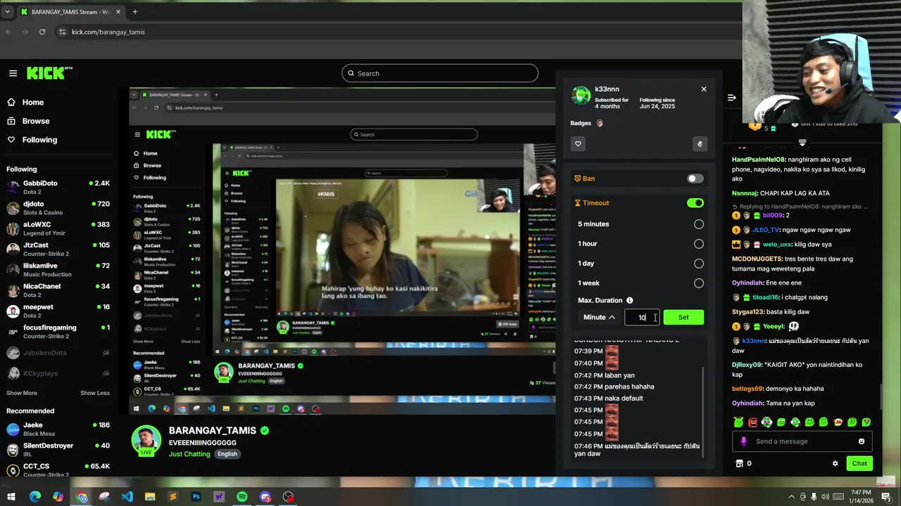Screen dimensions: 901x506
Task: Click the Just Chatting category link
Action: (x=189, y=454)
